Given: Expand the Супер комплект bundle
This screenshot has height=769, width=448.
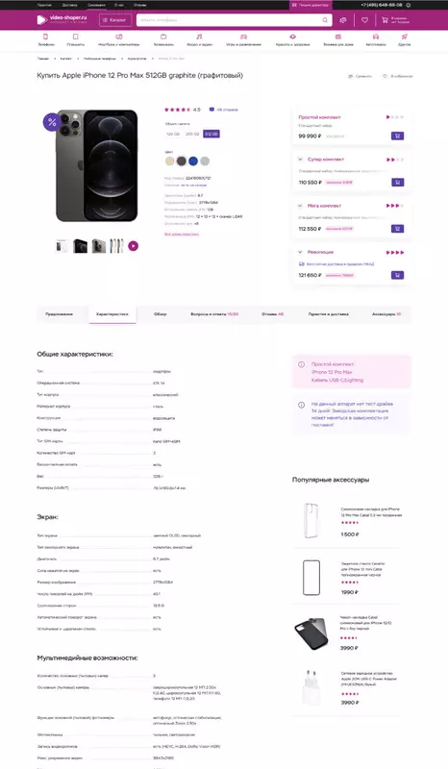Looking at the screenshot, I should click(x=300, y=160).
